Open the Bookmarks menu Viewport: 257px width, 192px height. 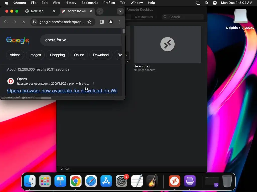point(90,3)
